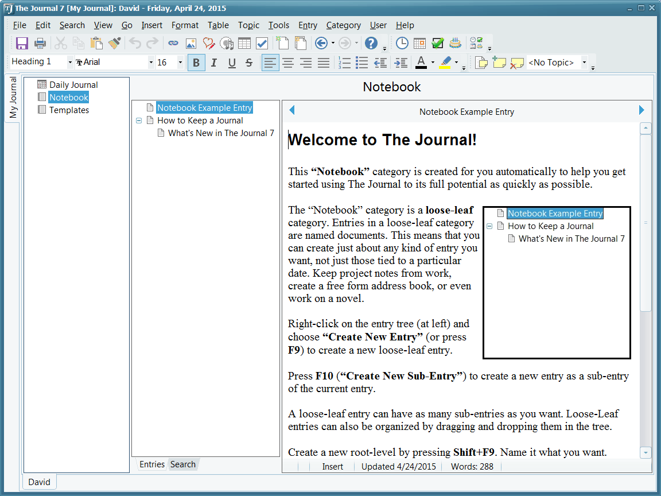Screen dimensions: 661x496
Task: Click the Insert Table icon
Action: [x=244, y=43]
